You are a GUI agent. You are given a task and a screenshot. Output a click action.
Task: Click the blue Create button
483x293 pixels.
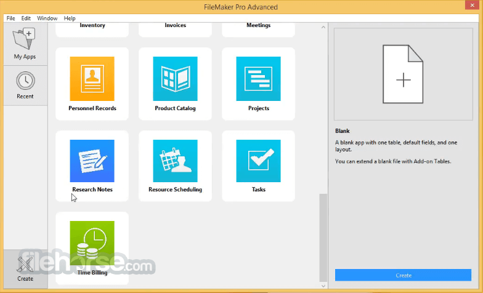[403, 275]
